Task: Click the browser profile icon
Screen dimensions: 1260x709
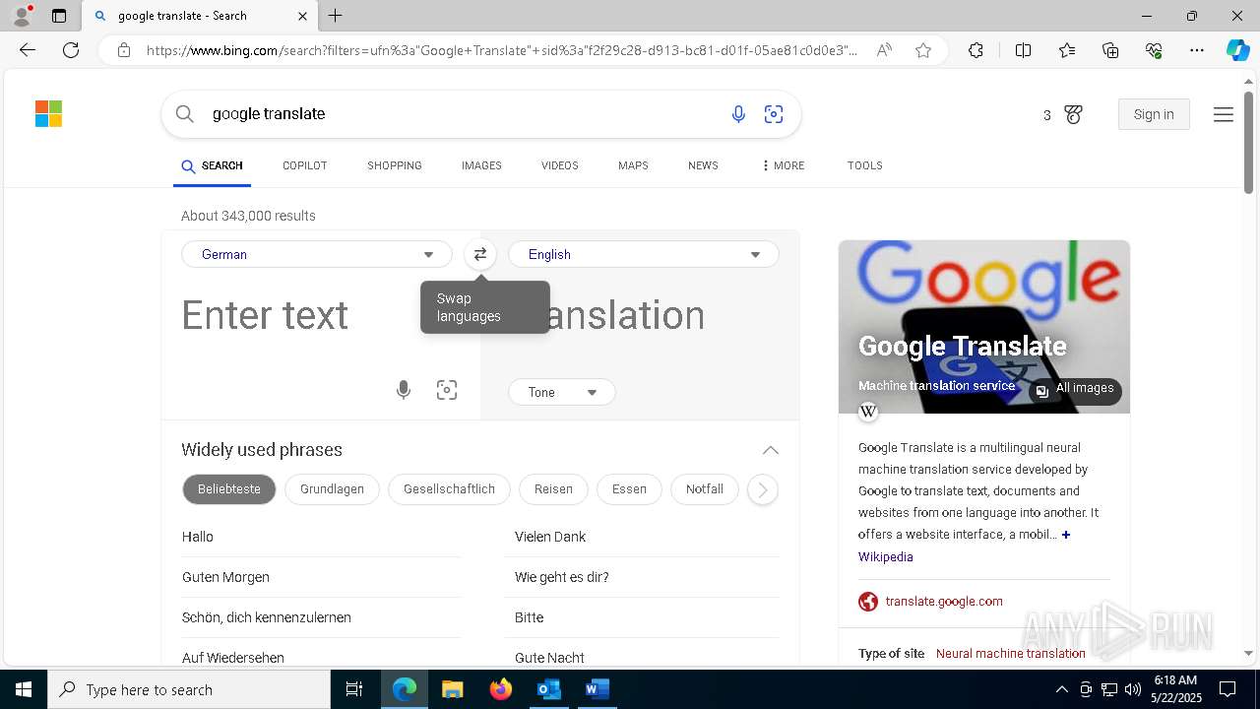Action: [22, 16]
